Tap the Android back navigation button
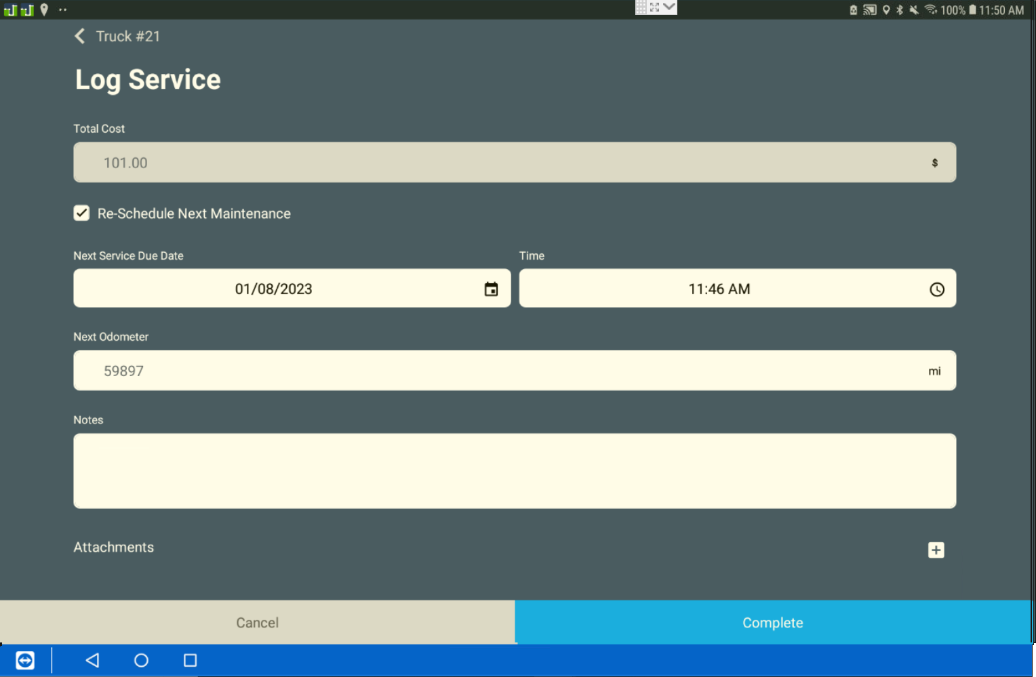Screen dimensions: 1036x677 [x=93, y=660]
